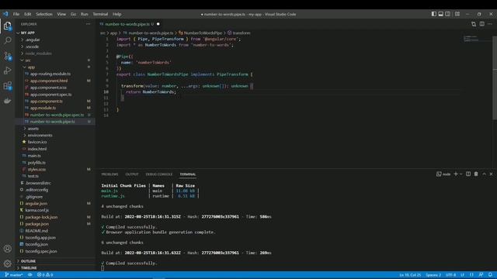This screenshot has height=279, width=497.
Task: Click the NumberToWordsPipe breadcrumb item
Action: (203, 33)
